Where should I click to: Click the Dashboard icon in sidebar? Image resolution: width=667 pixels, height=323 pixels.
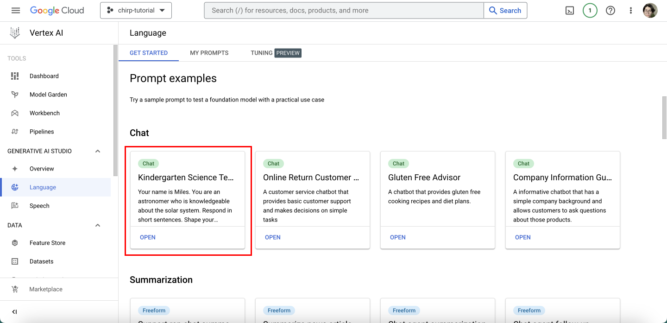15,76
